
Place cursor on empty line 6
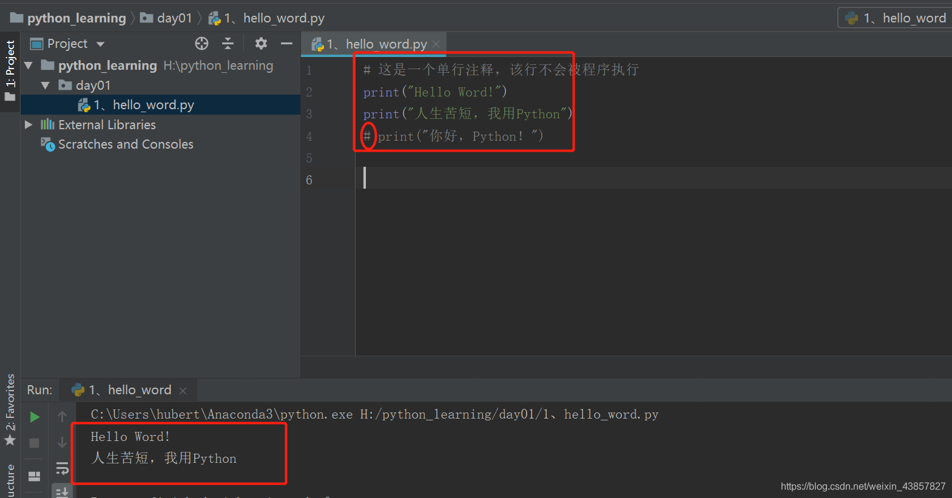click(x=653, y=178)
